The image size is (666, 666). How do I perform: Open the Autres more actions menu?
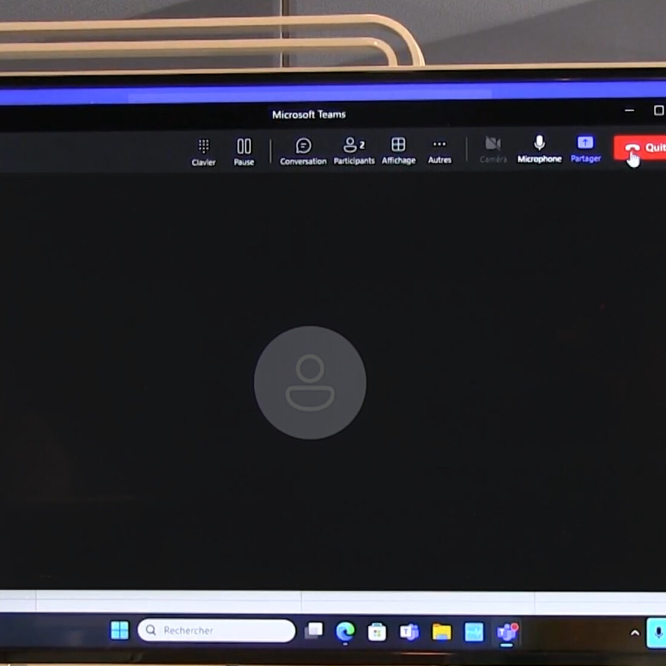tap(440, 151)
